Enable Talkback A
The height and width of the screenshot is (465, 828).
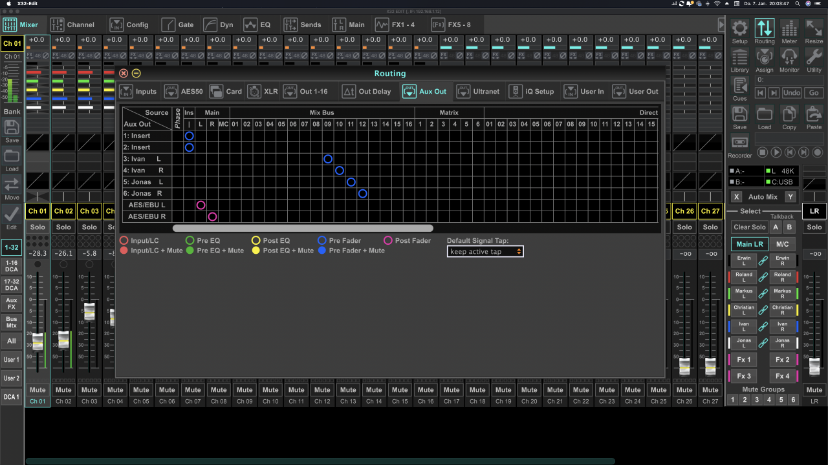(776, 227)
